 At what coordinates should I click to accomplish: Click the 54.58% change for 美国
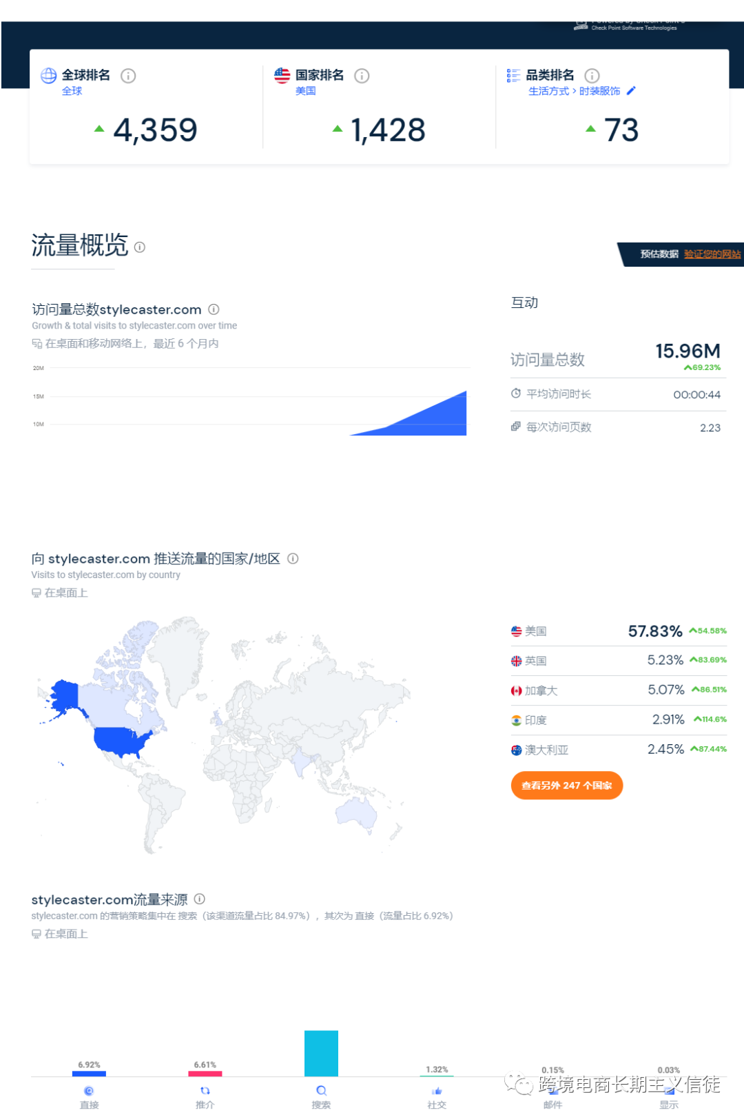point(708,631)
